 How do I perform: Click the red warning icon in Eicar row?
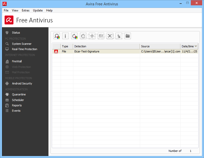pyautogui.click(x=56, y=51)
